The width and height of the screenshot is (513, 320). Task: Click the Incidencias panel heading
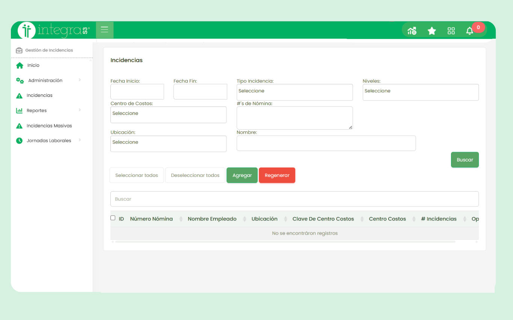(x=127, y=60)
